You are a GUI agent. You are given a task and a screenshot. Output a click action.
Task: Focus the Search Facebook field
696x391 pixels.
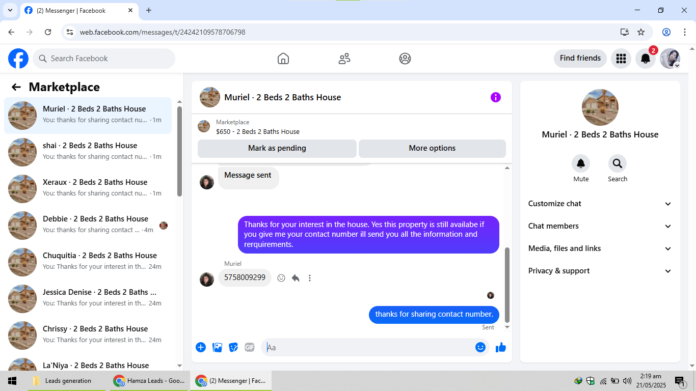click(x=104, y=59)
